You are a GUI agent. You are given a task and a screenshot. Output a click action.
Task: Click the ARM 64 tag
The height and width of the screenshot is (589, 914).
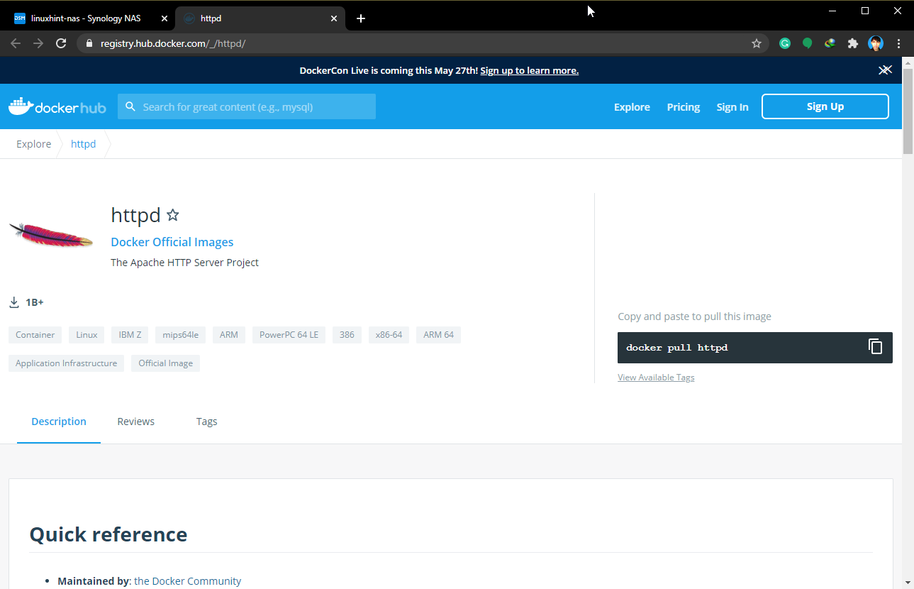pyautogui.click(x=439, y=335)
